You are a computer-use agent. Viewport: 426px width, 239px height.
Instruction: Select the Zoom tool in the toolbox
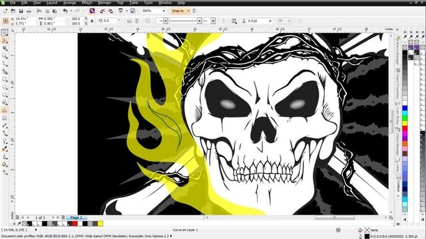point(5,56)
